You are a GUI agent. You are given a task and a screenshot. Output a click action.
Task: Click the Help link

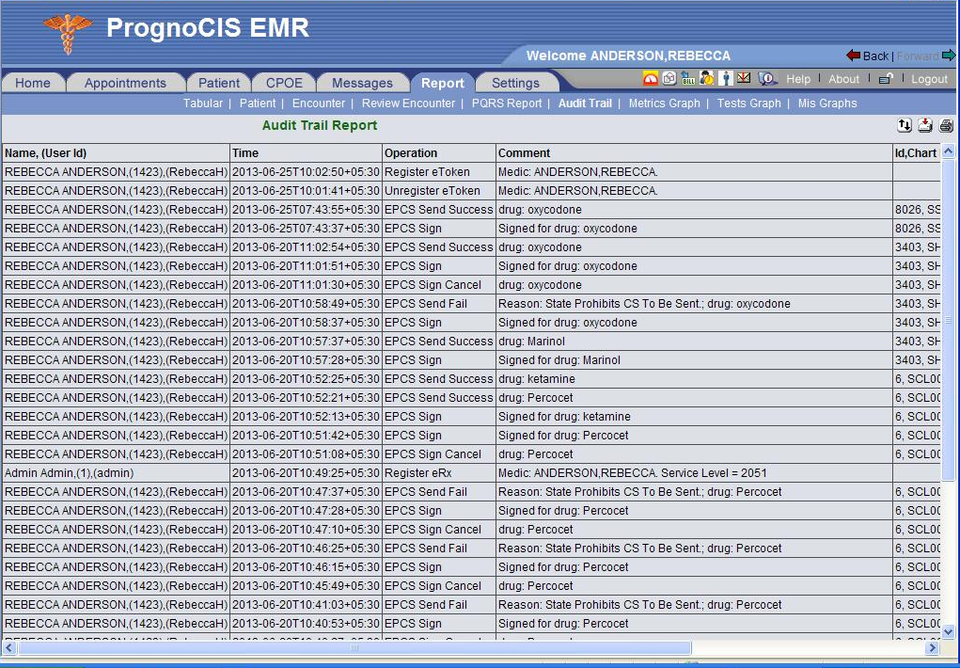pyautogui.click(x=797, y=78)
